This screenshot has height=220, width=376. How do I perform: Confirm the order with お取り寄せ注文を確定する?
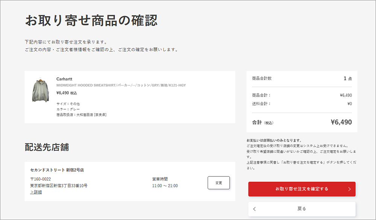click(301, 189)
